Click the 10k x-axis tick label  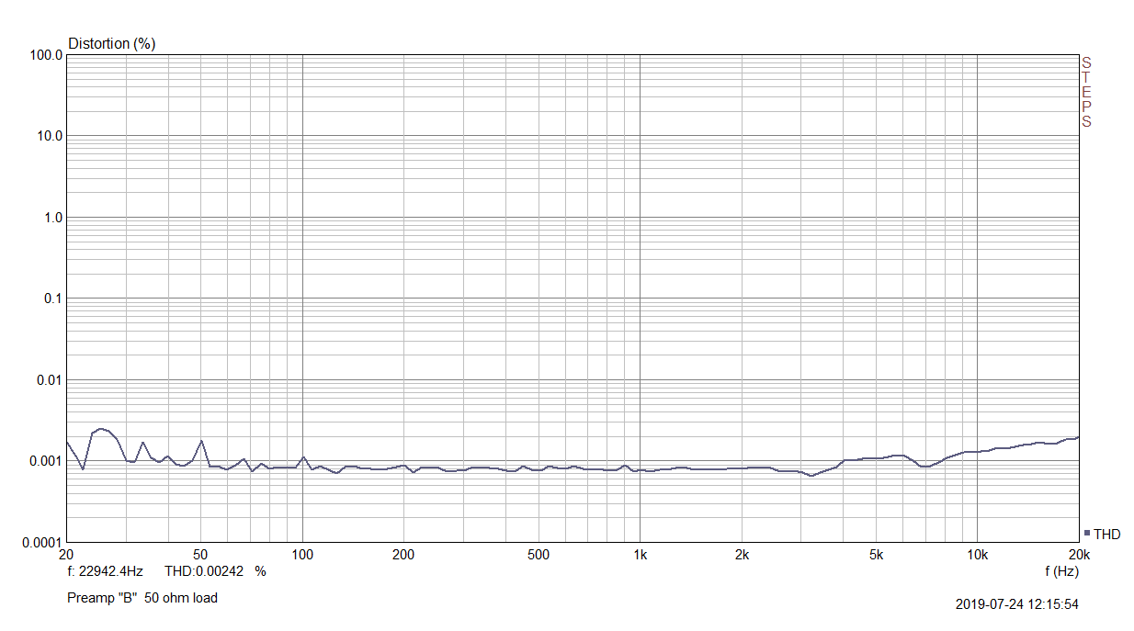pos(977,555)
